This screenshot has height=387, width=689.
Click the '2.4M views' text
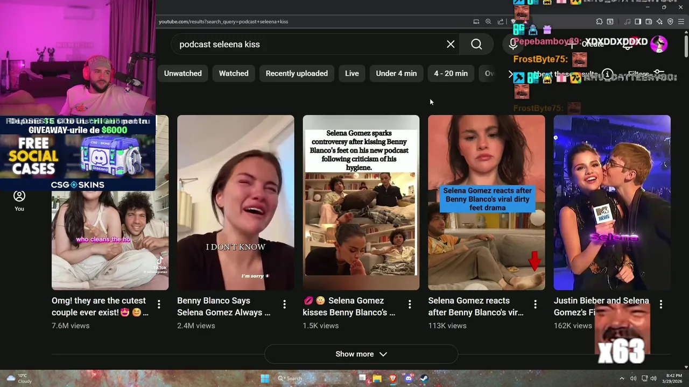tap(196, 326)
